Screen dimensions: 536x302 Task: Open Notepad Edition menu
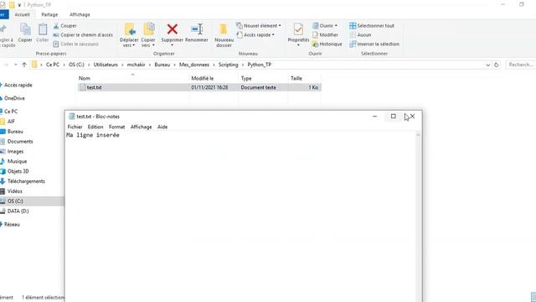[95, 127]
